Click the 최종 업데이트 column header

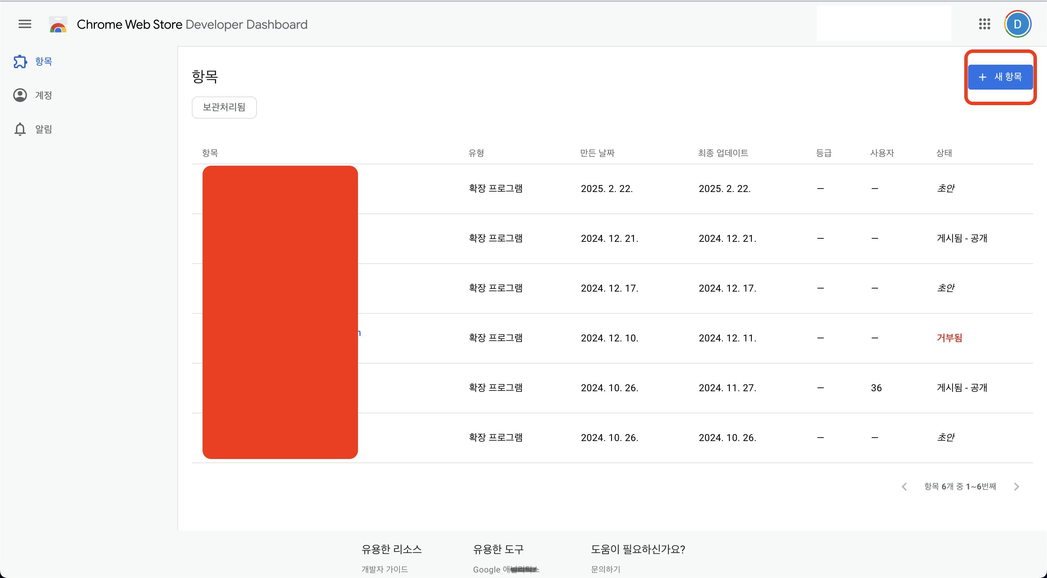pos(723,153)
